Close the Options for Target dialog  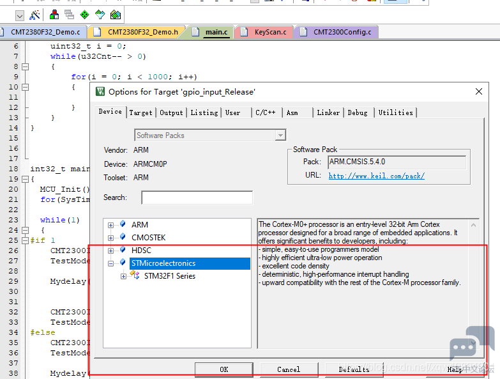[479, 91]
